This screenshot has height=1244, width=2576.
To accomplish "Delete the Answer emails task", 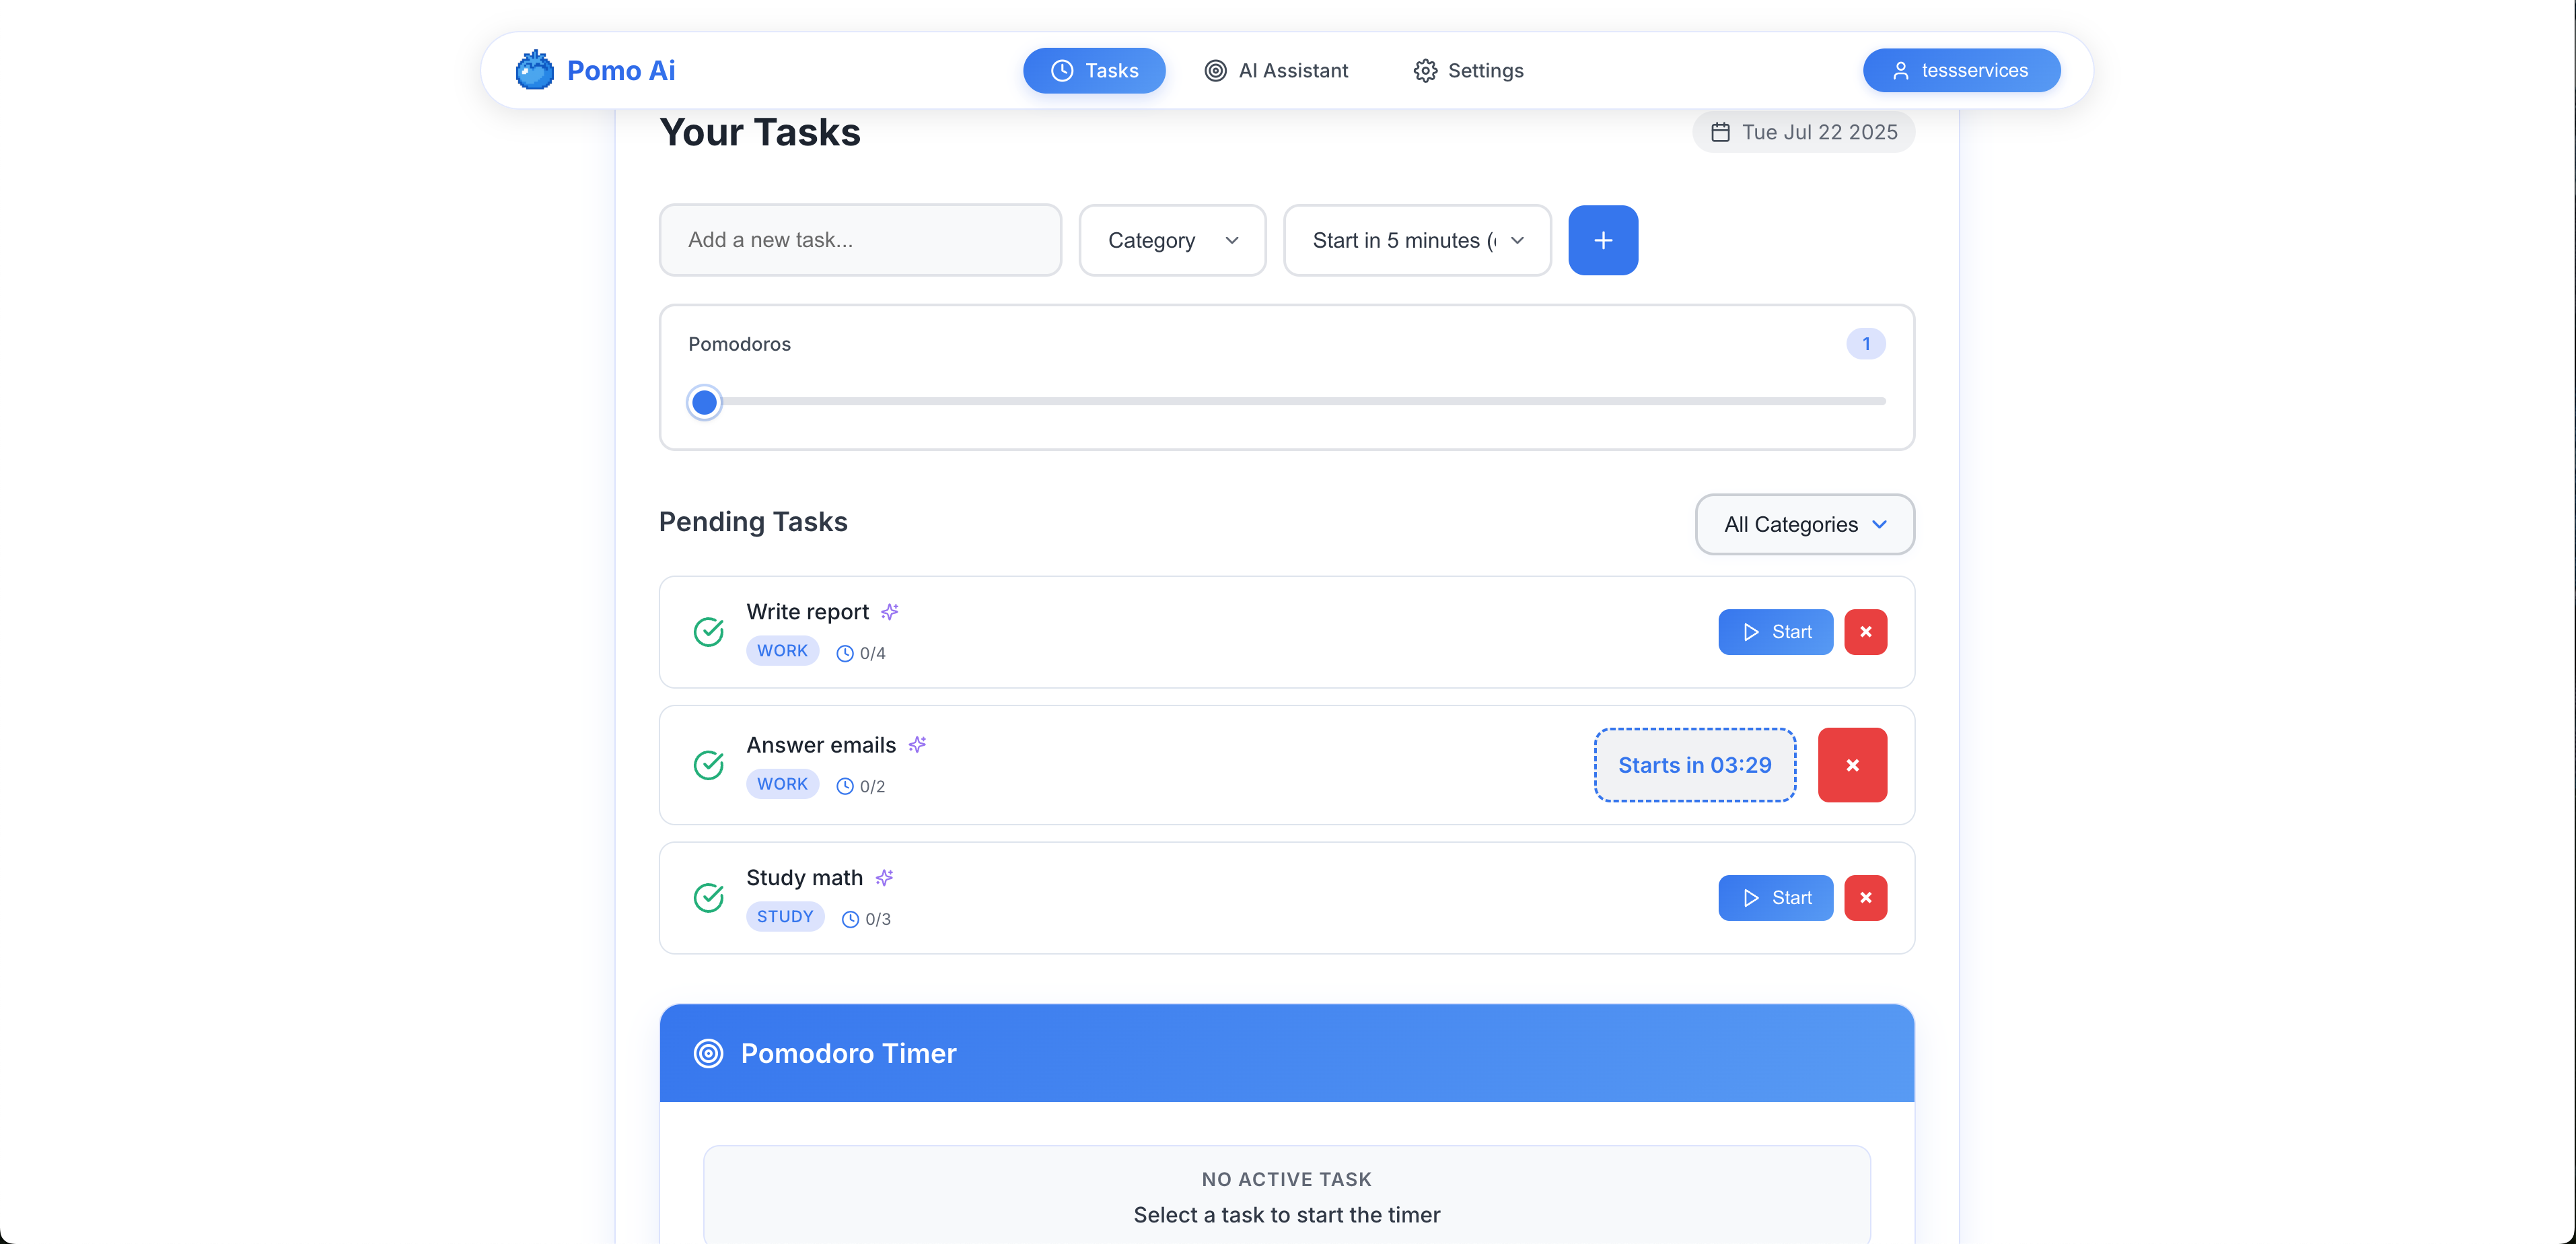I will [x=1852, y=765].
